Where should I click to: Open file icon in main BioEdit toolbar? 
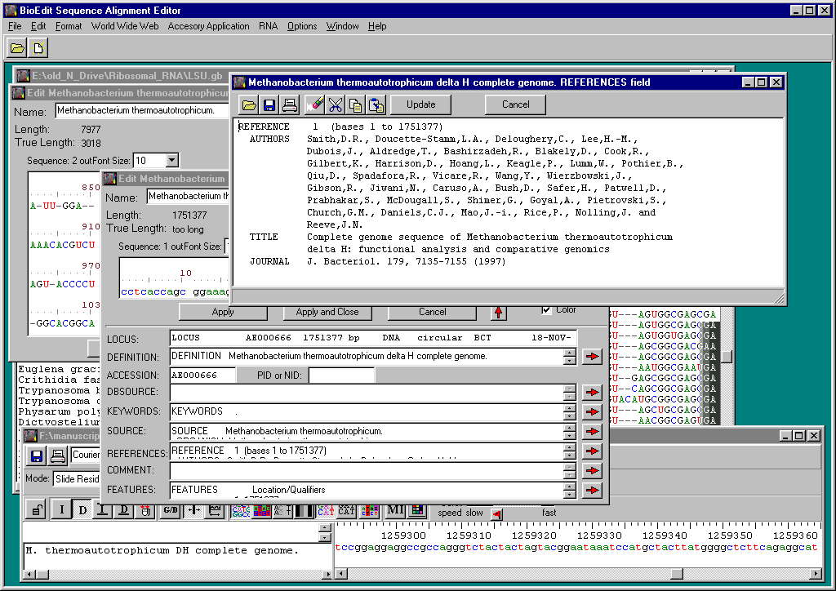17,48
